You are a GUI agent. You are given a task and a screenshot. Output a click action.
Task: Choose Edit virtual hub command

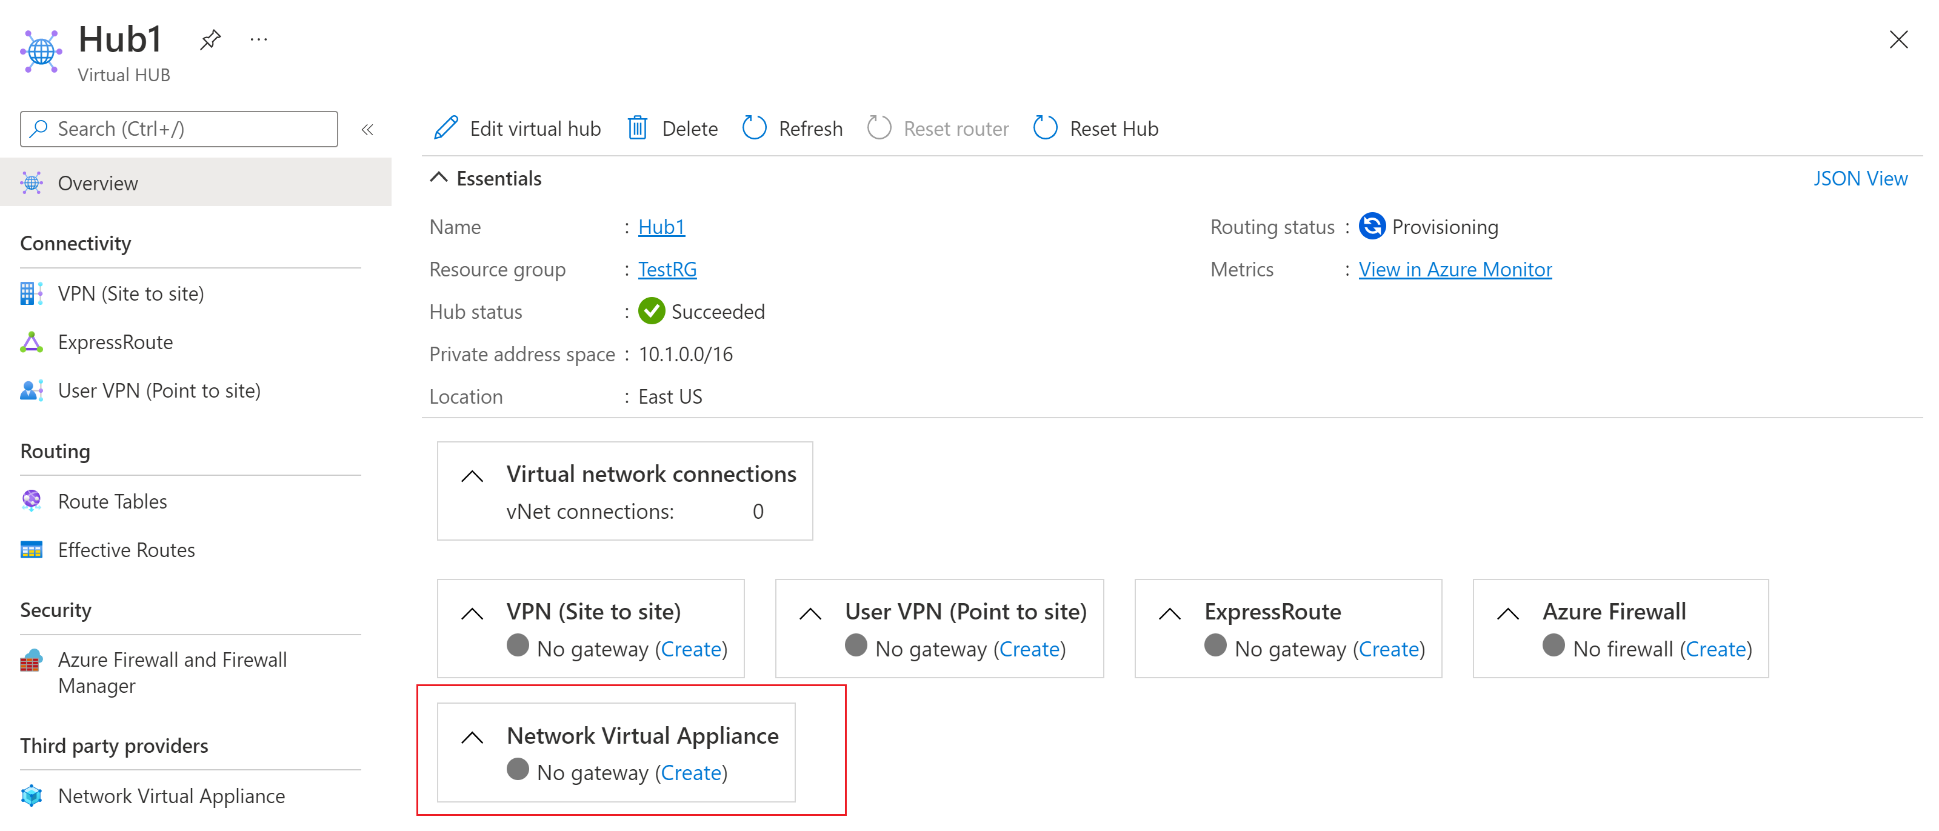click(x=517, y=128)
